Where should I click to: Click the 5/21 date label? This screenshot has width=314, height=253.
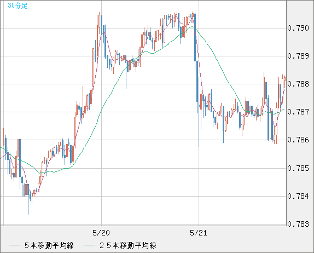pyautogui.click(x=199, y=233)
